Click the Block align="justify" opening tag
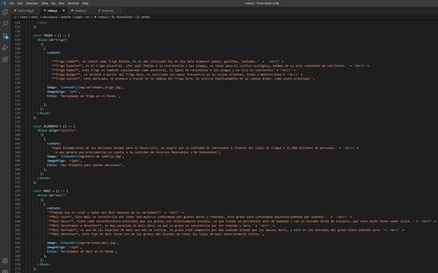This screenshot has width=438, height=273. pos(57,130)
